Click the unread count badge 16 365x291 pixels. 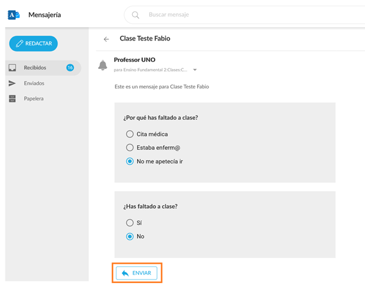(x=70, y=68)
